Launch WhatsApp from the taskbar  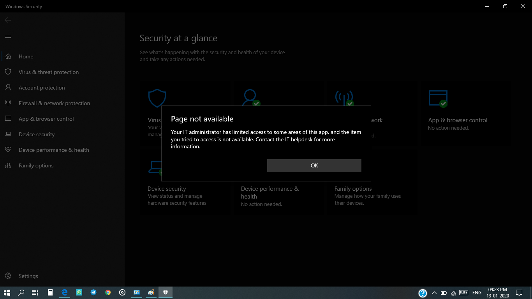click(x=79, y=293)
